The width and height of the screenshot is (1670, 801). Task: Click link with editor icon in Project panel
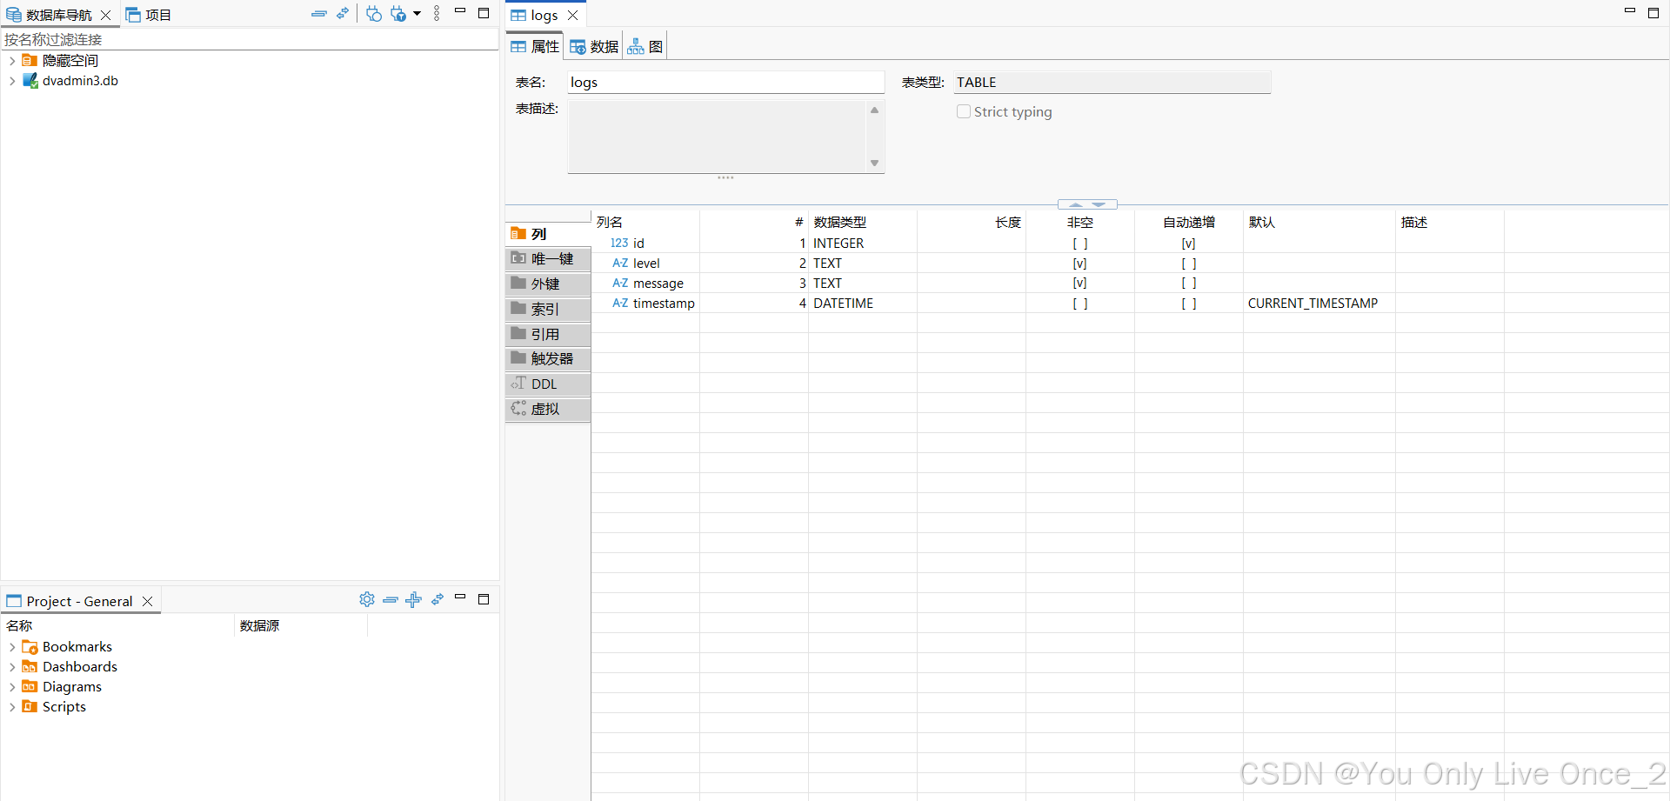pyautogui.click(x=438, y=599)
